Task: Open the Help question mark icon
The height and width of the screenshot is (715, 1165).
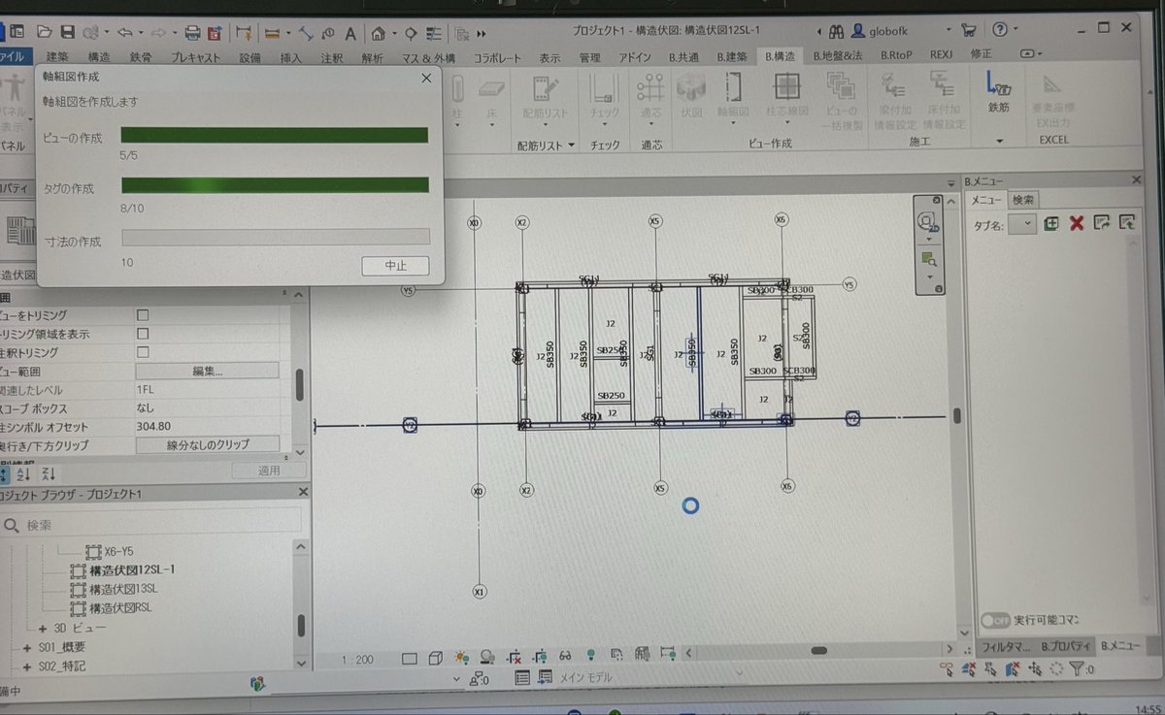Action: (1000, 29)
